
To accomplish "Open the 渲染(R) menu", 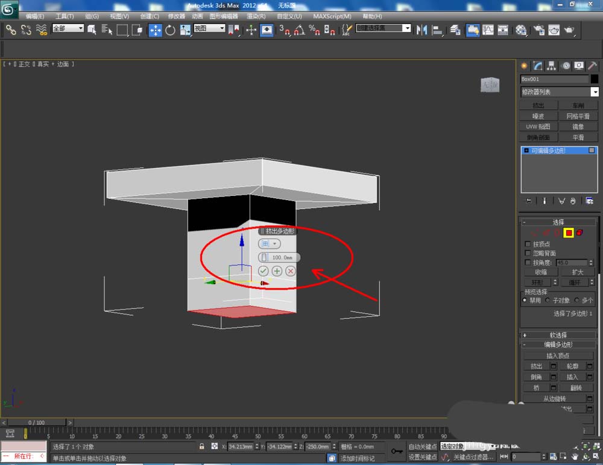I will coord(256,16).
